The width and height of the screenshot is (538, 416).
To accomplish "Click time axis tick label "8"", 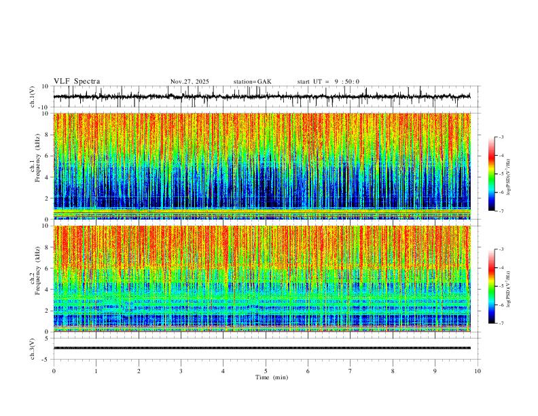I will pos(393,371).
